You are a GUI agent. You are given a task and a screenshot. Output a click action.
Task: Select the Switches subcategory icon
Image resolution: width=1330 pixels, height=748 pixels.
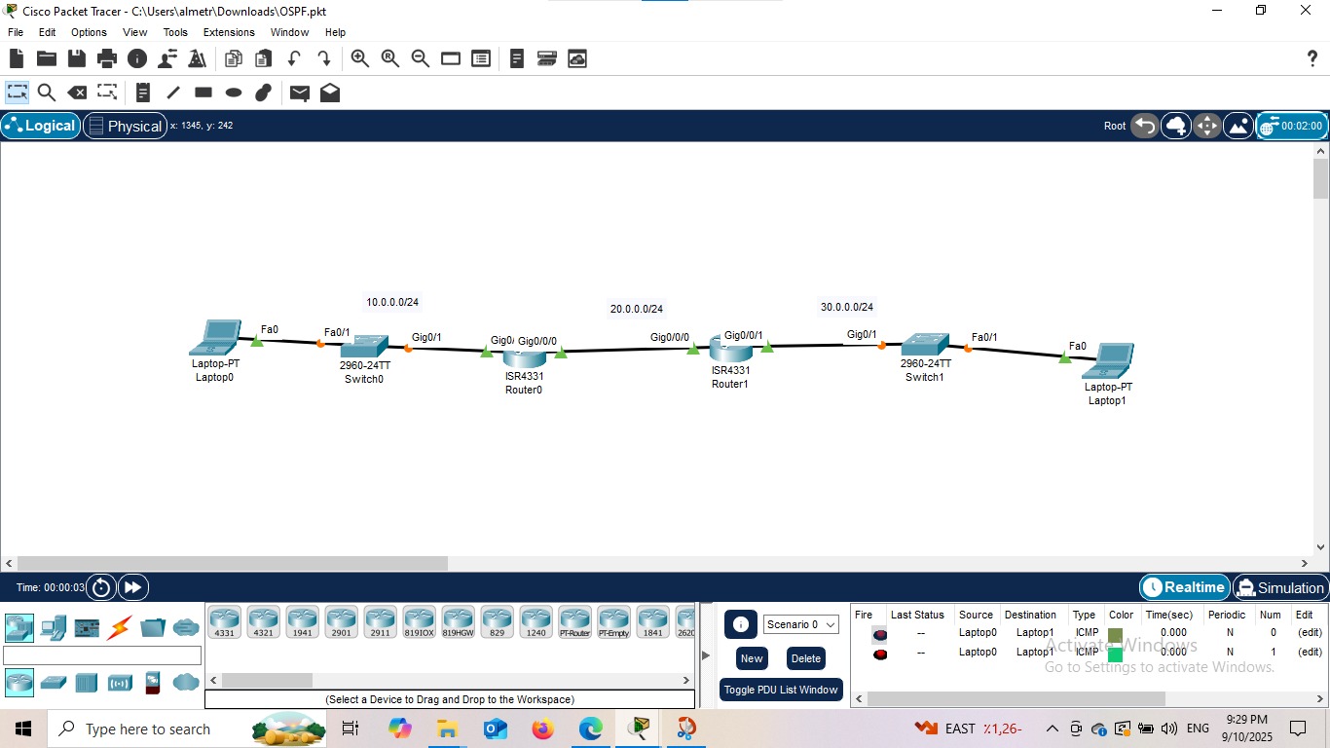click(x=54, y=683)
